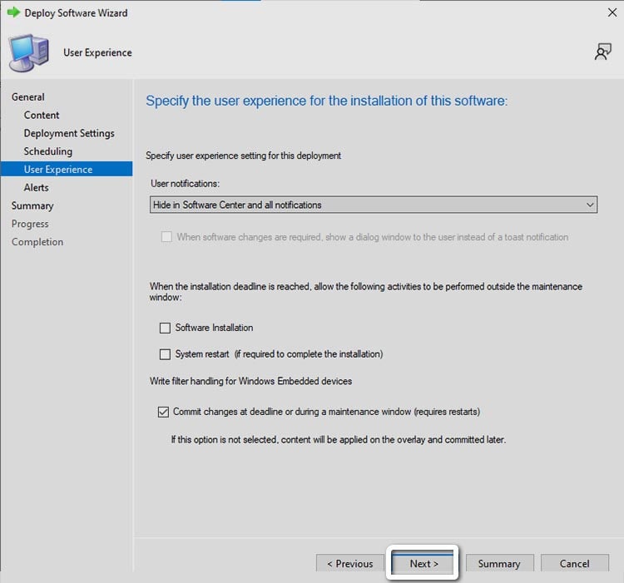Click the green arrow wizard title icon
This screenshot has height=583, width=624.
click(x=13, y=12)
